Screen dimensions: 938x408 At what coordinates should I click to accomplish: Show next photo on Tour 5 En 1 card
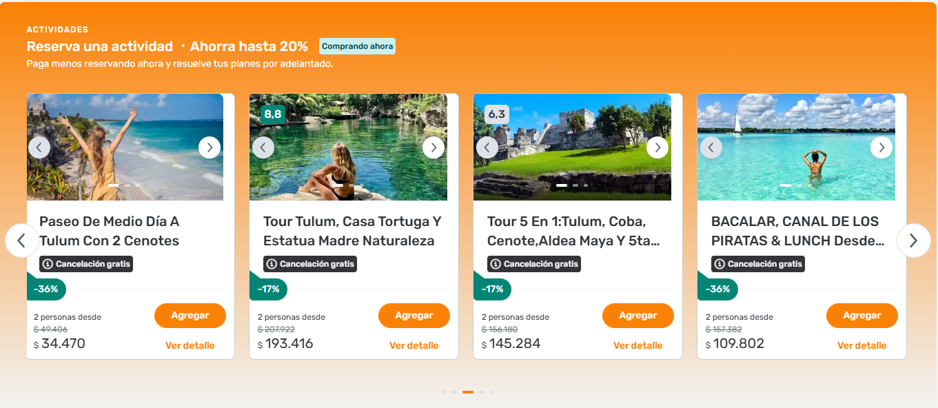click(657, 147)
